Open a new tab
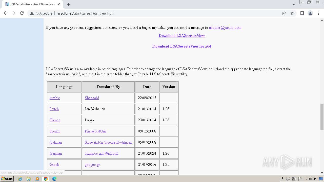This screenshot has width=324, height=182. pyautogui.click(x=68, y=4)
